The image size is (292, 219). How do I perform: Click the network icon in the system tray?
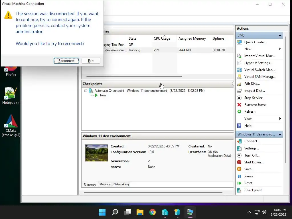[x=257, y=212]
